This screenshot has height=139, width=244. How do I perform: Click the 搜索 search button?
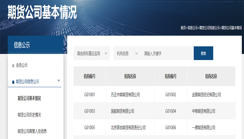203,53
